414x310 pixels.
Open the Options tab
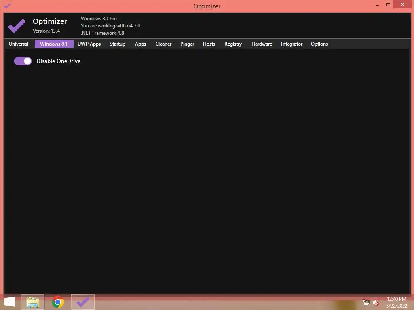tap(319, 44)
